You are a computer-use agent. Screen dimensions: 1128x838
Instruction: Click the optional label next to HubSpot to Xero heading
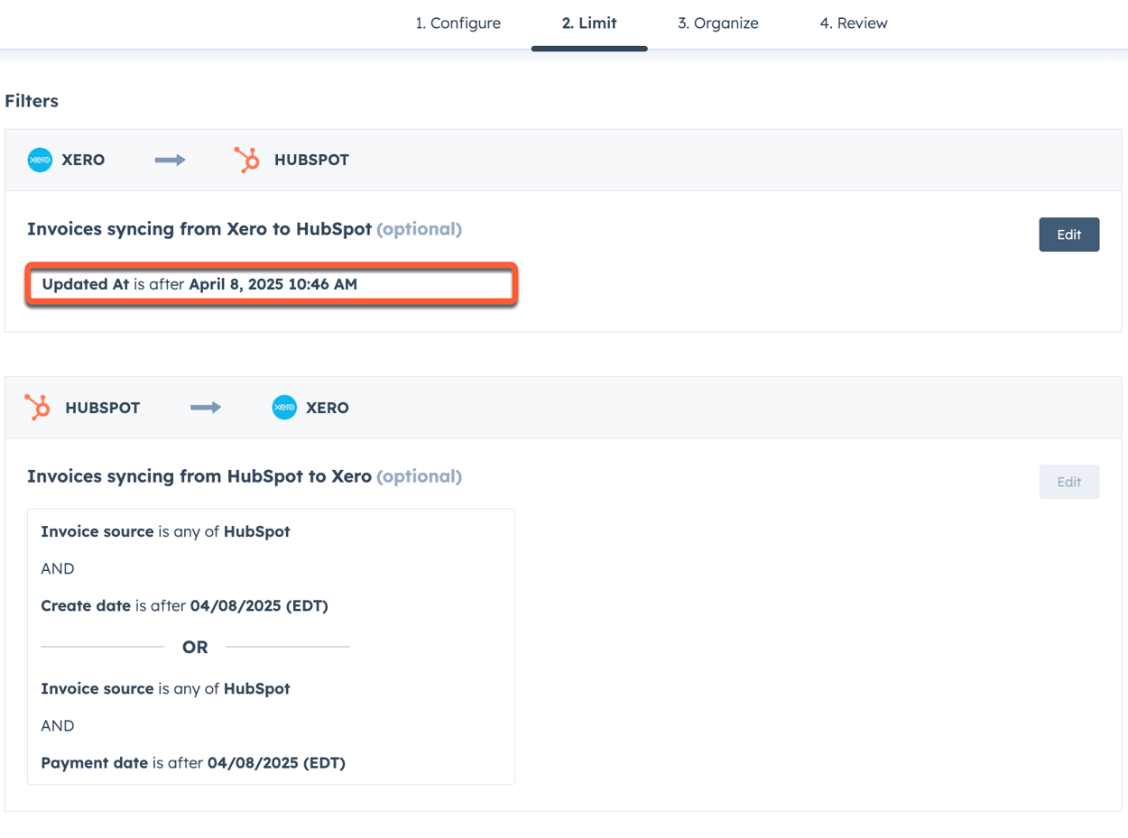420,476
